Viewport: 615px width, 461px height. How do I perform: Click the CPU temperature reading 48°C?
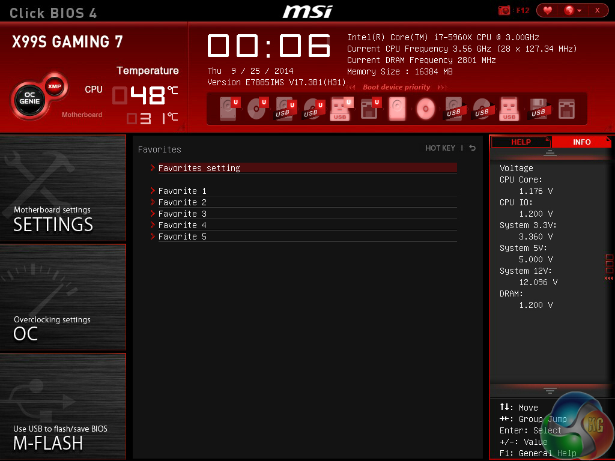[x=145, y=95]
